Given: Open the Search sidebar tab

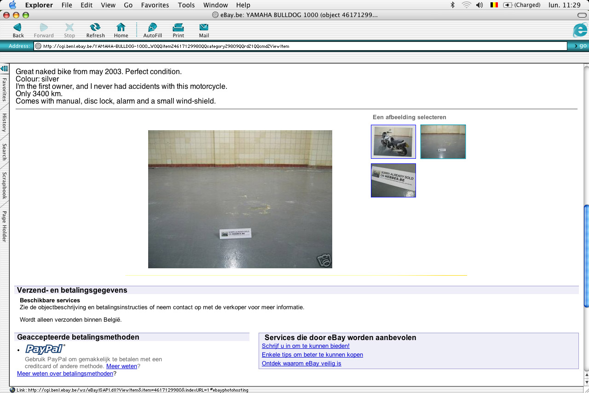Looking at the screenshot, I should (4, 152).
